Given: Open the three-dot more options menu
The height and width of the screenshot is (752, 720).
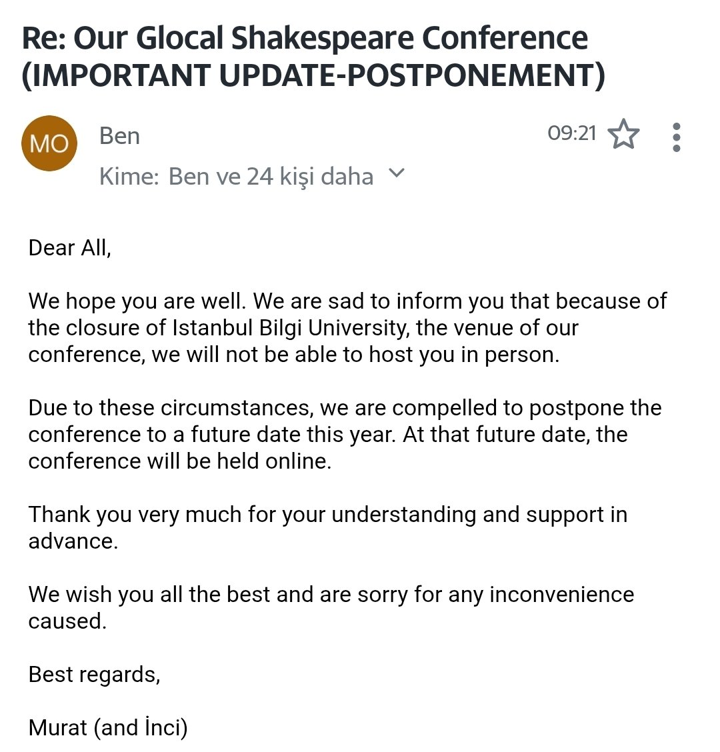Looking at the screenshot, I should (x=677, y=137).
